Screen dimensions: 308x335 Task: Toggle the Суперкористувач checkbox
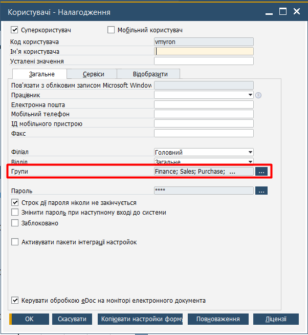click(x=14, y=30)
